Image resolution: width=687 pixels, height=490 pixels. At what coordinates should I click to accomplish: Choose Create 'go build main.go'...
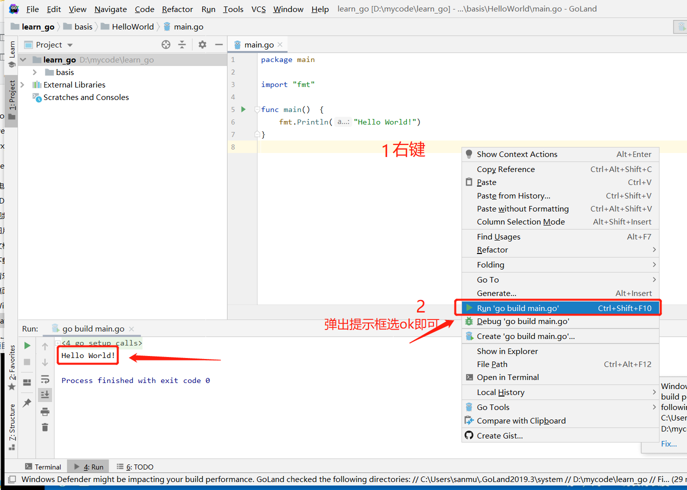[x=560, y=336]
